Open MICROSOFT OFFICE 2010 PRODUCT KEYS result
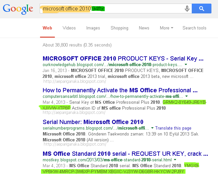Screen dimensions: 218x178 (x=123, y=59)
